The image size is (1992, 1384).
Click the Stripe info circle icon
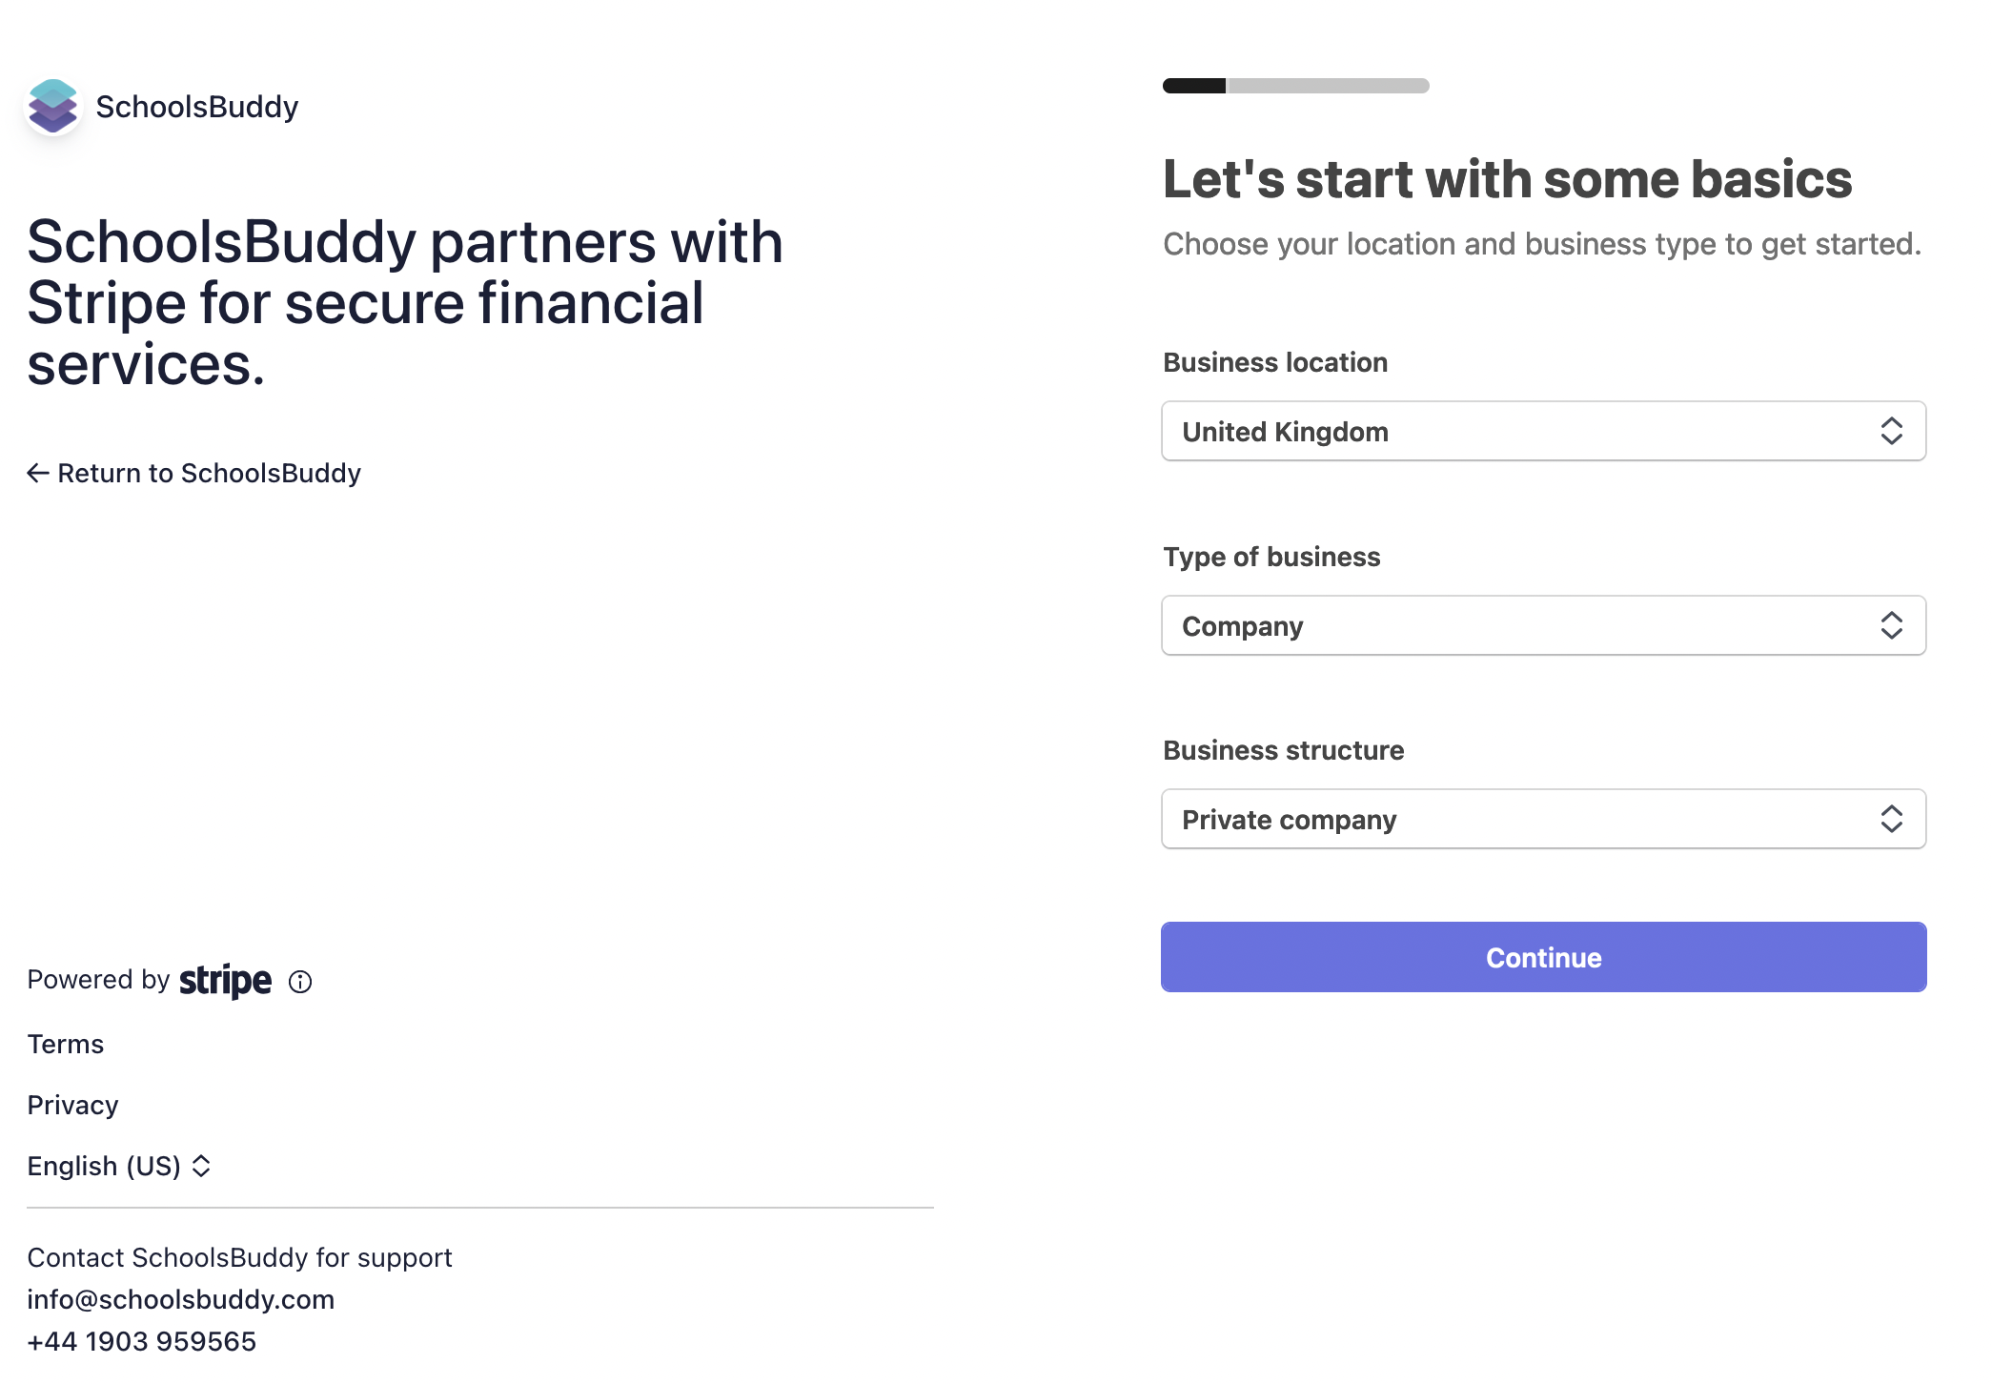click(300, 982)
